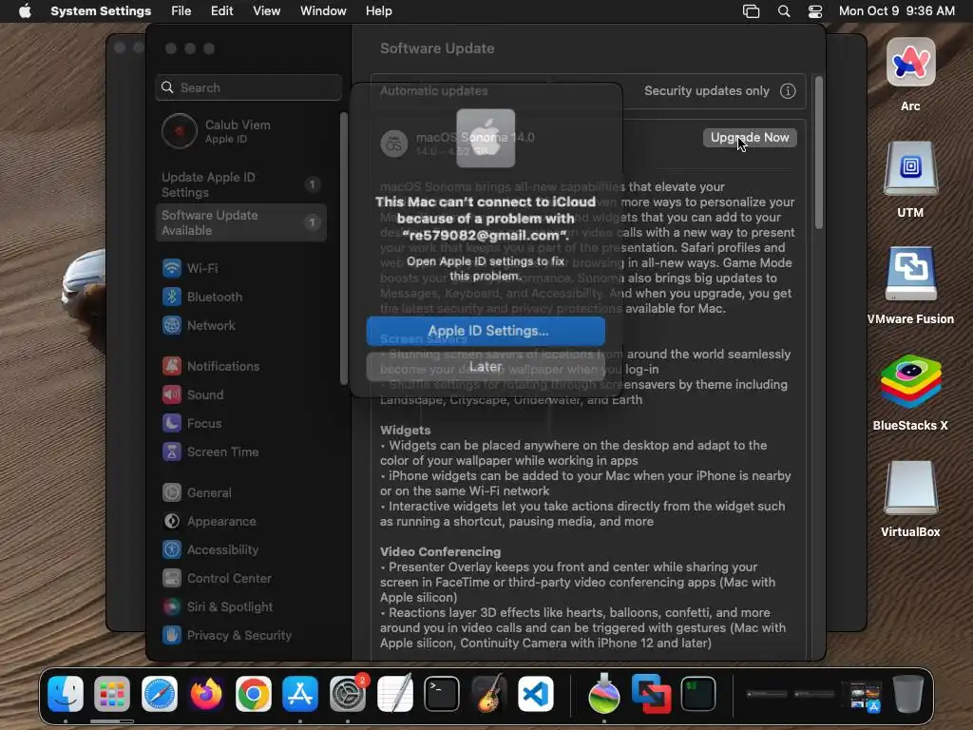973x730 pixels.
Task: Click the Upgrade Now button
Action: pos(750,137)
